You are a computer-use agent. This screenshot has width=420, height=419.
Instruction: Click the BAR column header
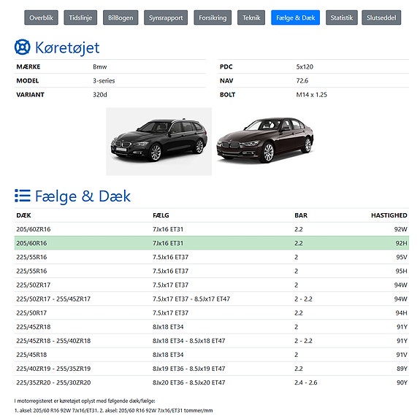click(301, 215)
